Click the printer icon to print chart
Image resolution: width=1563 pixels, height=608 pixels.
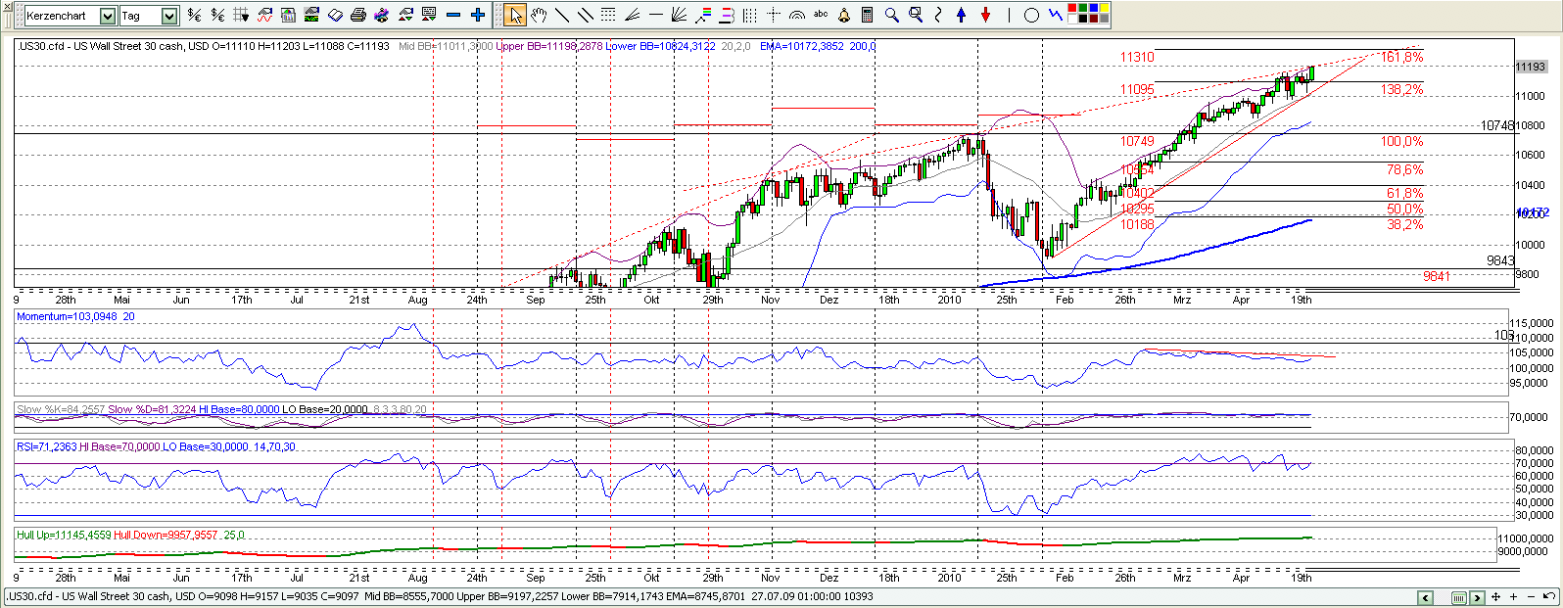358,15
